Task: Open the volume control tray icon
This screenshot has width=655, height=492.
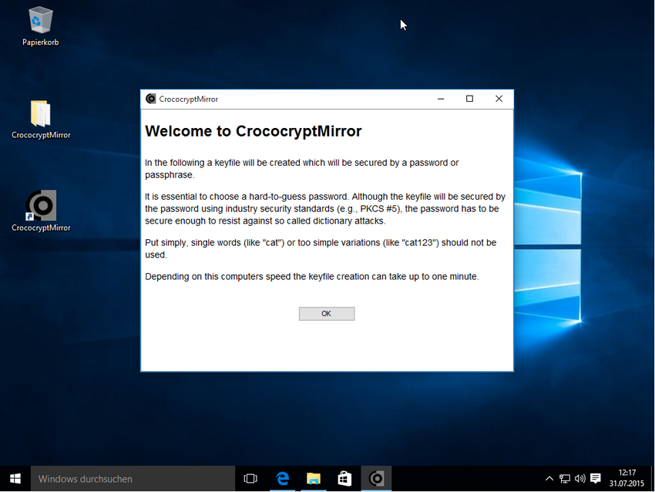Action: point(579,479)
